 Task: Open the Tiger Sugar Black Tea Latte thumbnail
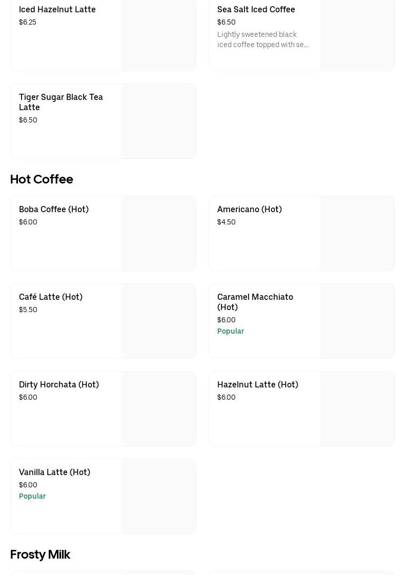(158, 121)
